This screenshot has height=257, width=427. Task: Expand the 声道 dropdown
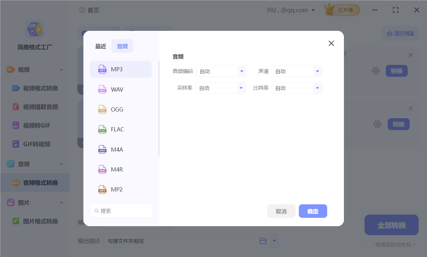(297, 71)
